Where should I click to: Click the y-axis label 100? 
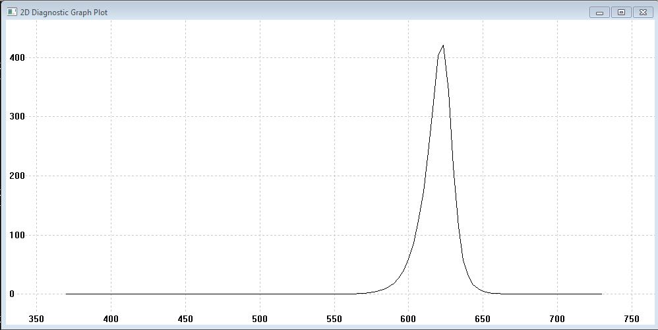(x=17, y=235)
